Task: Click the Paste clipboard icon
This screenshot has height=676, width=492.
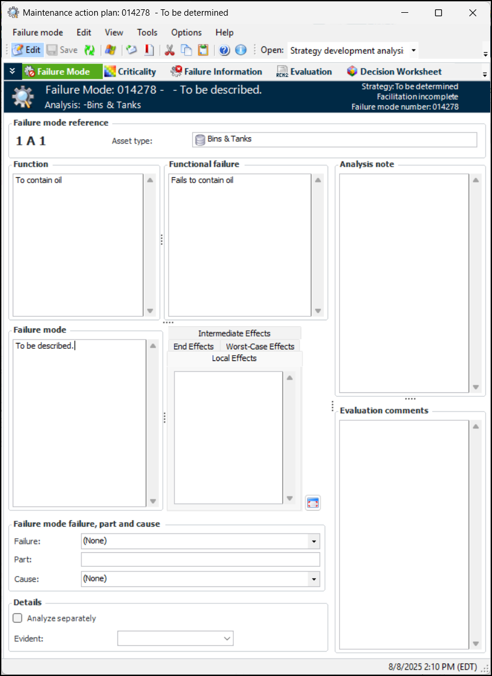Action: (203, 50)
